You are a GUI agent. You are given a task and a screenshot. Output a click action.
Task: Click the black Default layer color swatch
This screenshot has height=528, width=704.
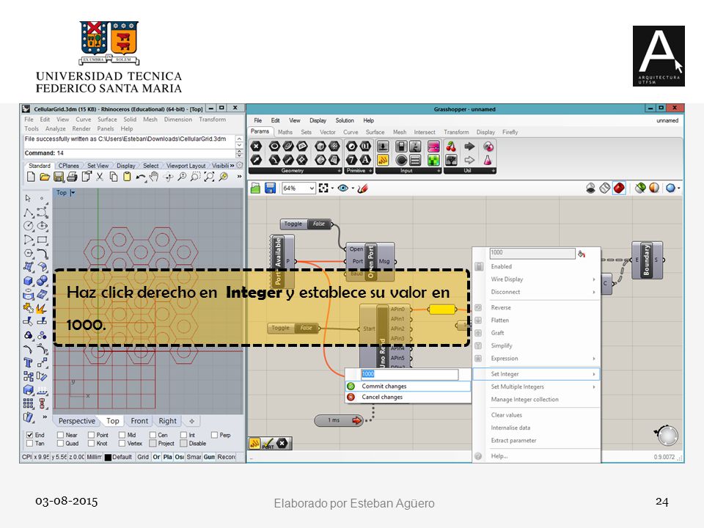108,458
